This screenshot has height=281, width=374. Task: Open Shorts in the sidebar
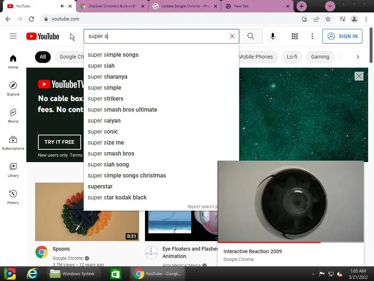[x=13, y=116]
